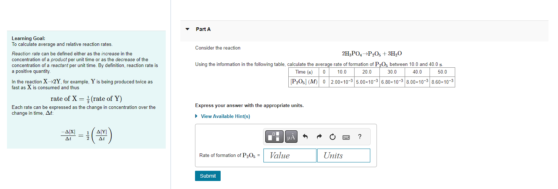Click "Express your answer with the appropriate units"
The height and width of the screenshot is (189, 558).
point(249,106)
